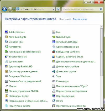This screenshot has width=105, height=111.
Task: Click the refresh button in address bar
Action: (x=58, y=9)
